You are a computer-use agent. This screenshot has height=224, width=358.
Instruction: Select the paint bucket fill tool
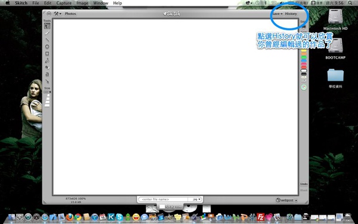(47, 60)
